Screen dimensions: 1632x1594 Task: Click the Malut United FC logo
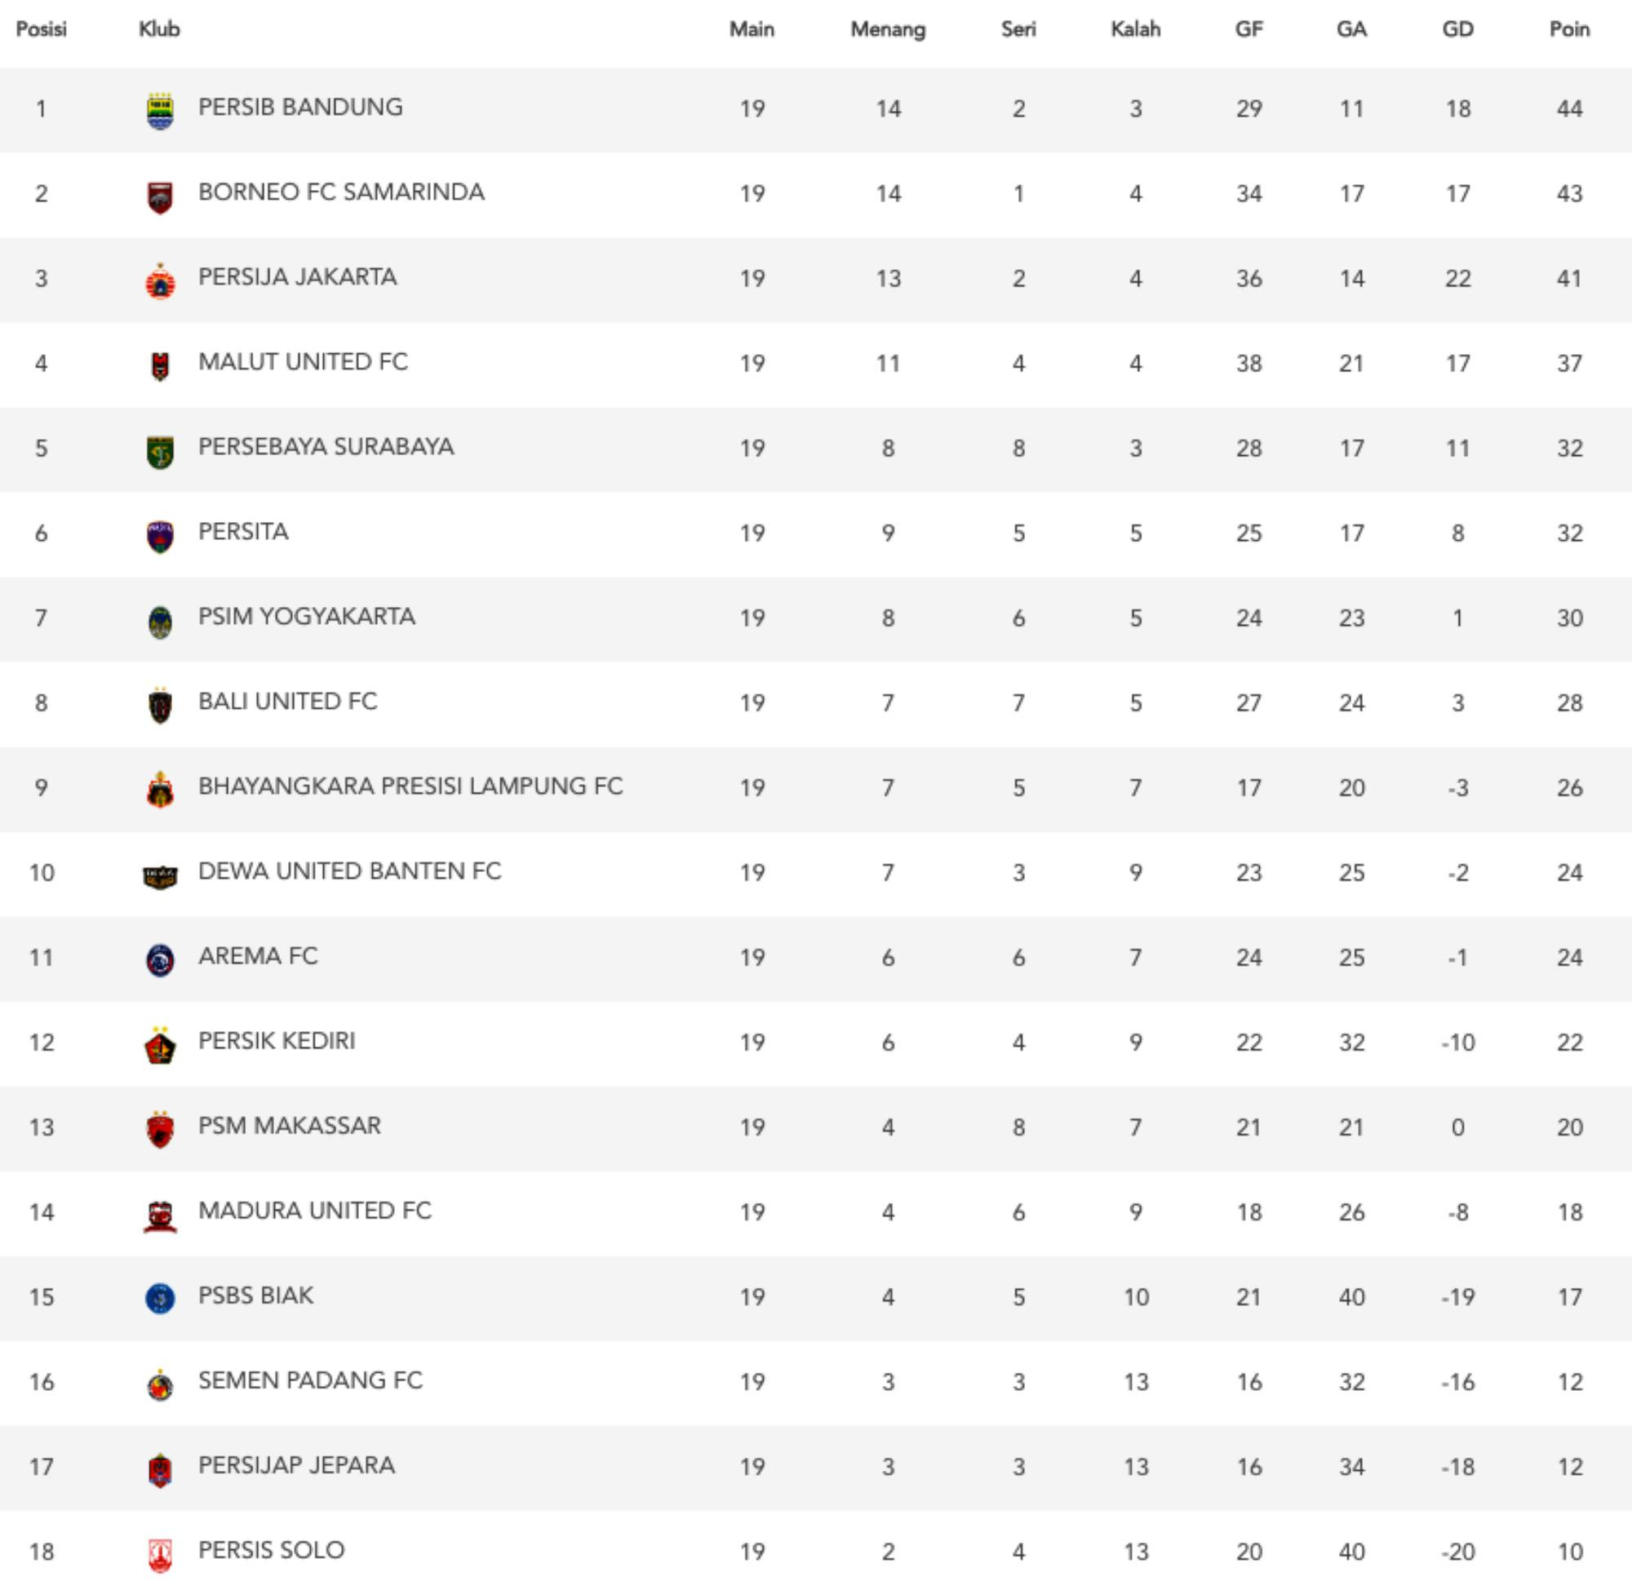point(160,365)
